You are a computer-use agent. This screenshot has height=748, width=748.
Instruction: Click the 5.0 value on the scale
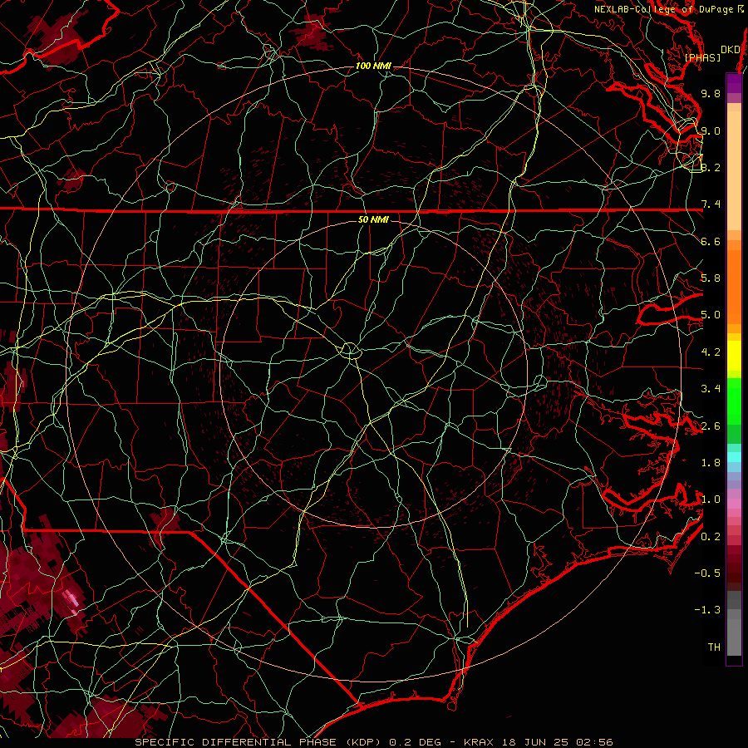[x=711, y=315]
